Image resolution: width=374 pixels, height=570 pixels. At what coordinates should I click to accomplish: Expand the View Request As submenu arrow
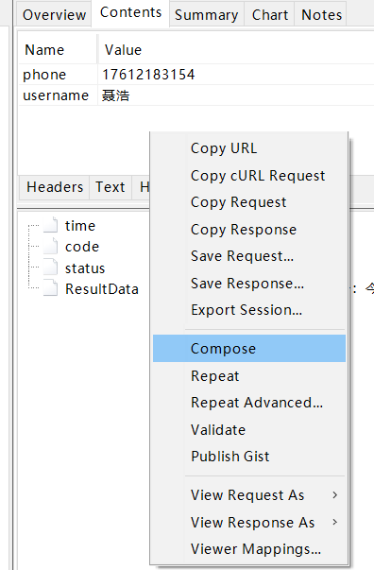334,494
